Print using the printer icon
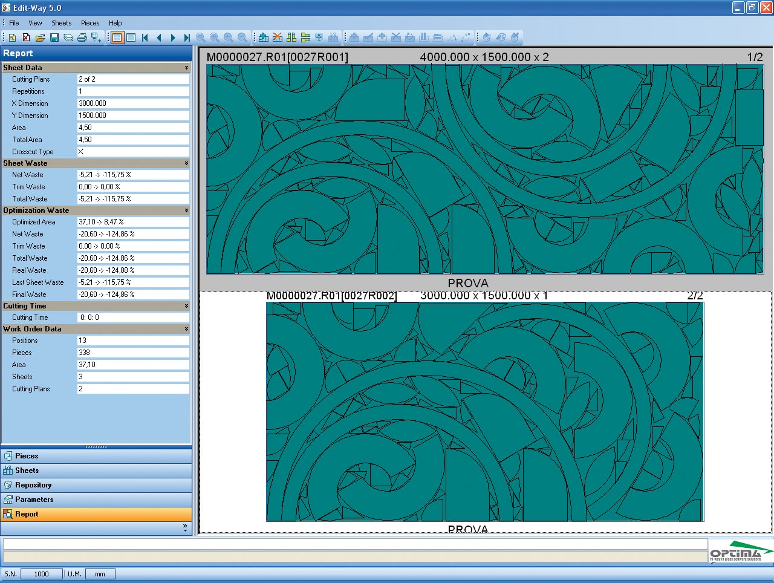774x583 pixels. click(x=82, y=37)
